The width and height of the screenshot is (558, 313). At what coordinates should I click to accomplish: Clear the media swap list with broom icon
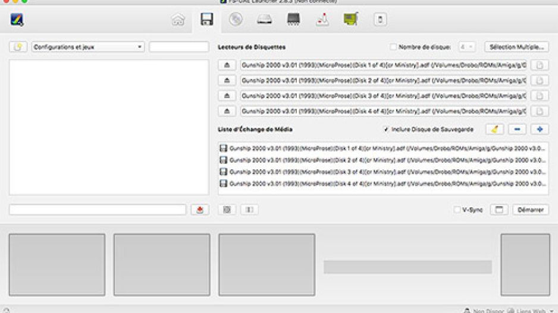(x=495, y=129)
